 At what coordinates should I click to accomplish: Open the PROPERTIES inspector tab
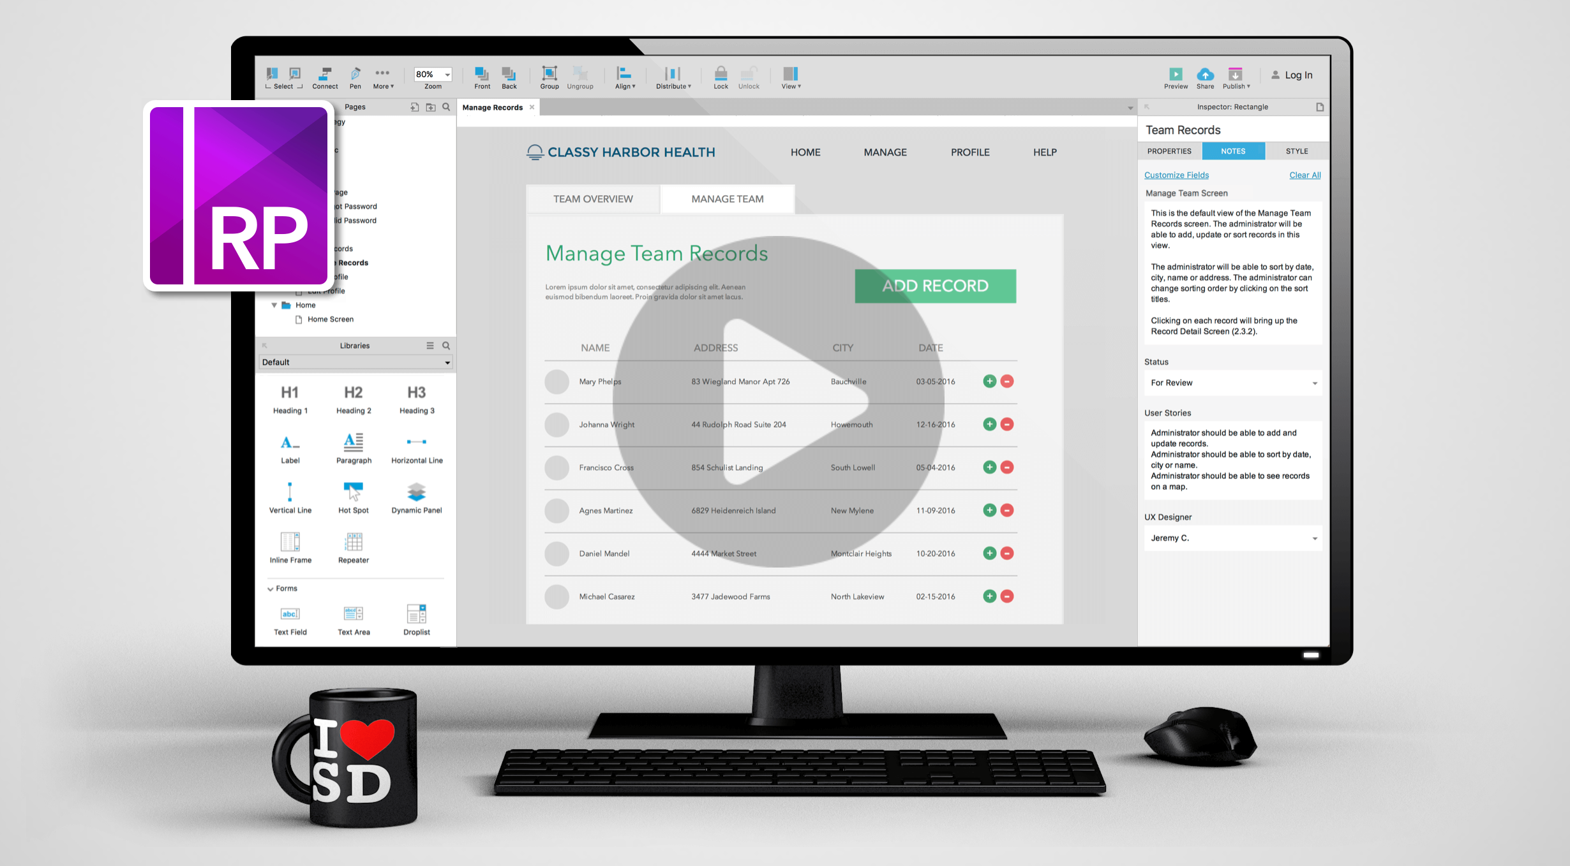(x=1169, y=151)
